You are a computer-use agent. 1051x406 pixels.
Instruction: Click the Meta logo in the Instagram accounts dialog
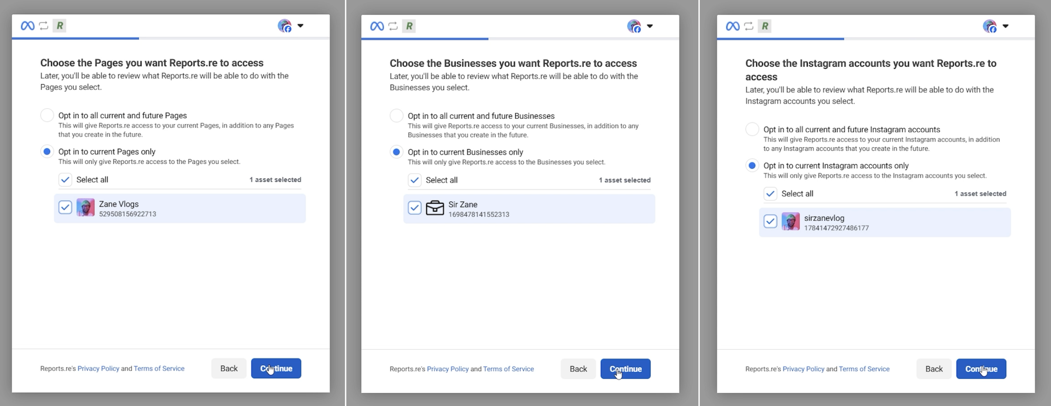coord(732,26)
